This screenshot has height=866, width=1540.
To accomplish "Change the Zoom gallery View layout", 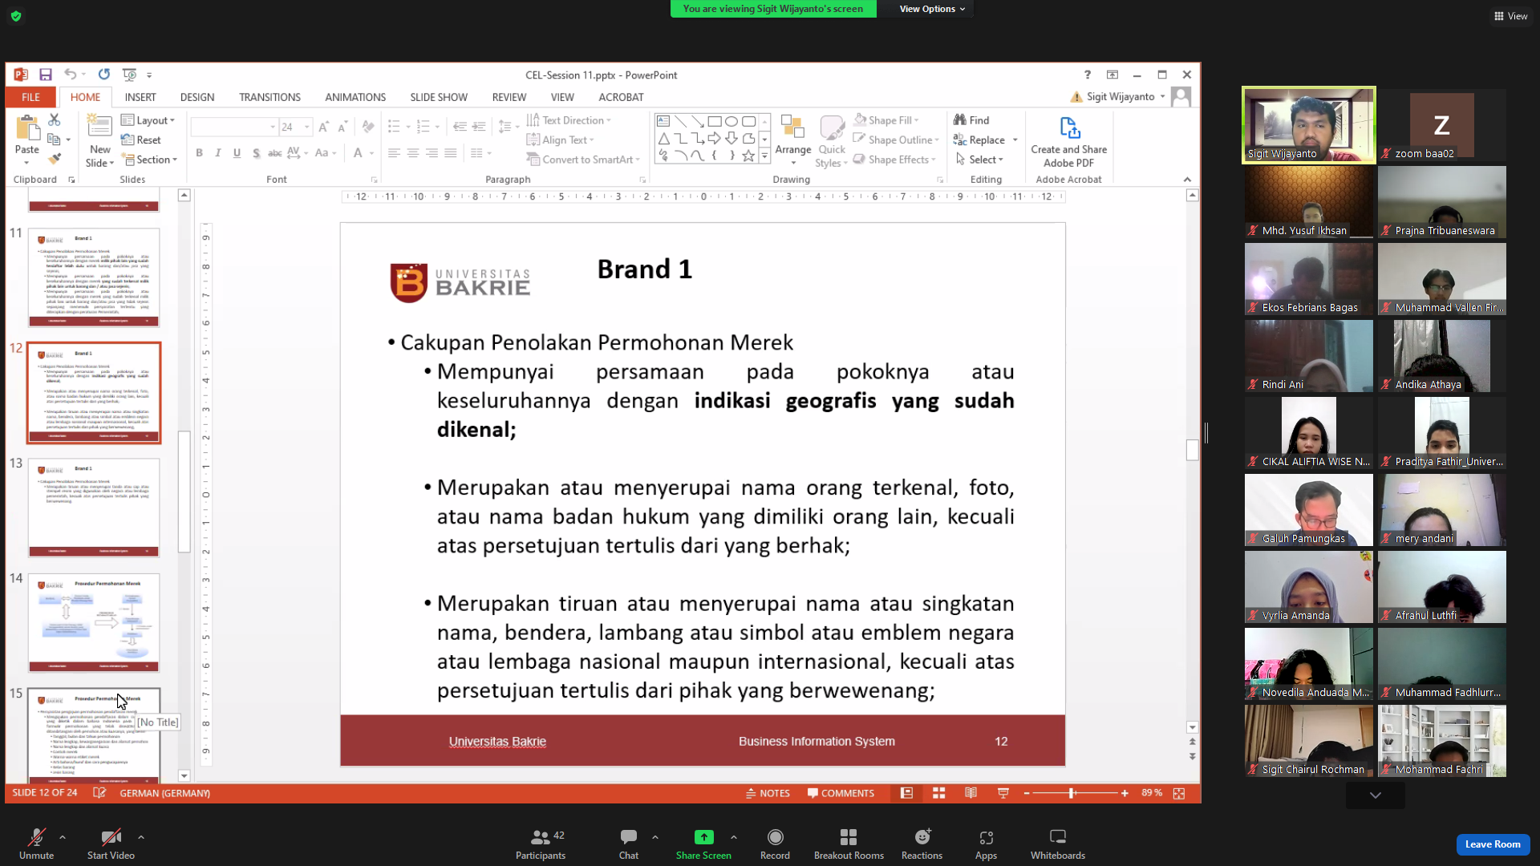I will [1510, 16].
